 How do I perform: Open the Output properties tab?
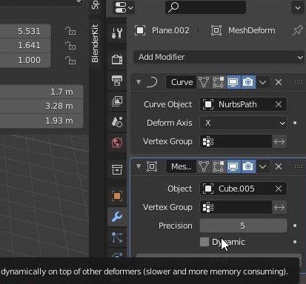[x=117, y=80]
